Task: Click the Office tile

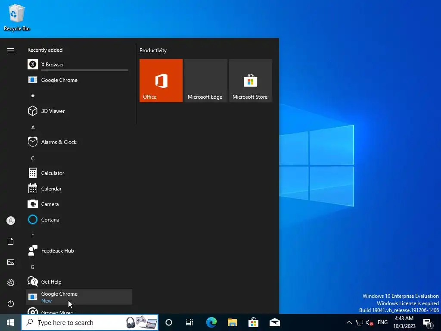Action: [x=161, y=81]
